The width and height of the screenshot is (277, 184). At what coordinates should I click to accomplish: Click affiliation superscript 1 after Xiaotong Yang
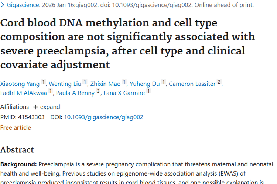[x=43, y=82]
